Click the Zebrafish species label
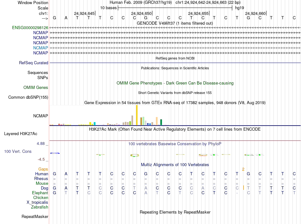 40,207
